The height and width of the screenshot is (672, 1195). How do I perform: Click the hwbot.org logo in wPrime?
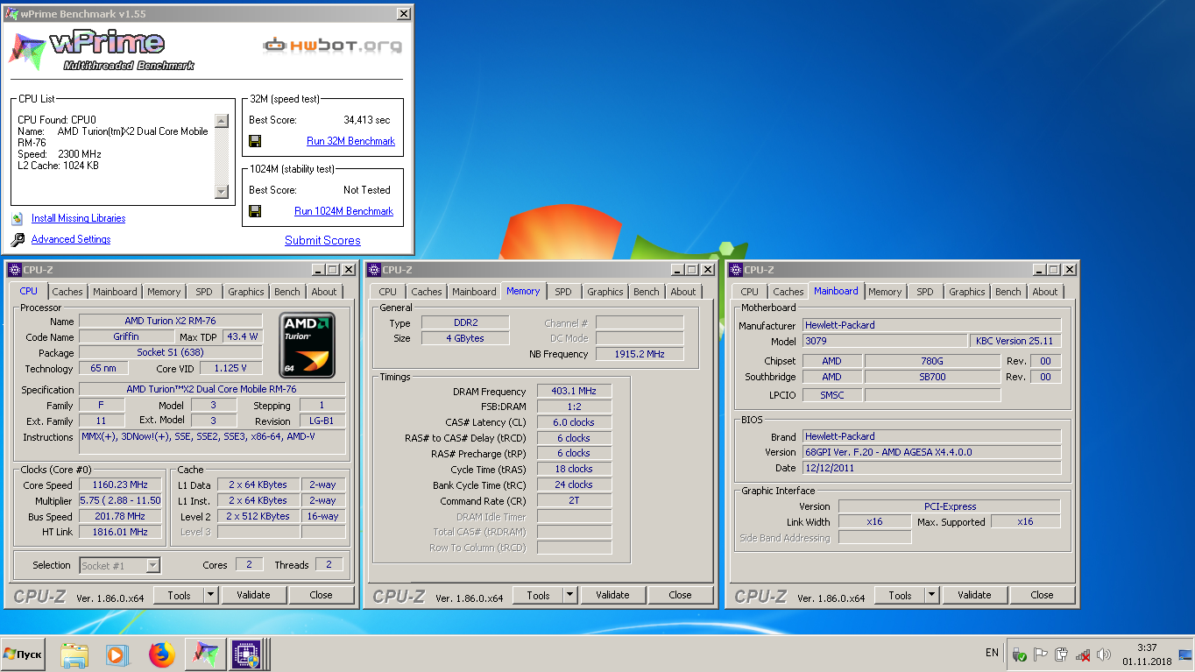click(x=333, y=45)
